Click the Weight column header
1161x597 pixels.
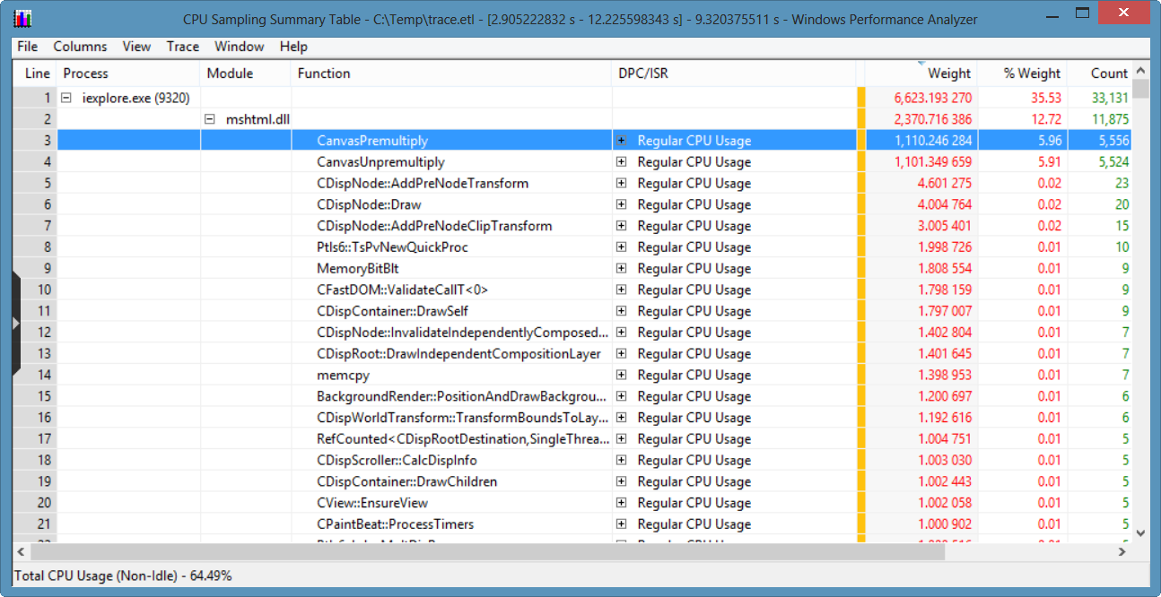(921, 74)
